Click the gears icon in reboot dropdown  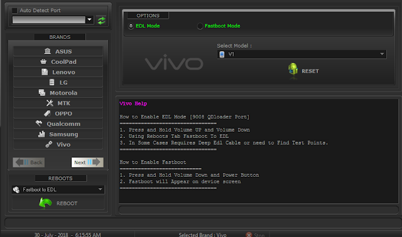click(16, 189)
